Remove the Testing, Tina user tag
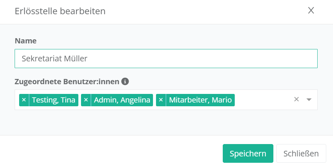Screen dimensions: 333x168 click(24, 100)
